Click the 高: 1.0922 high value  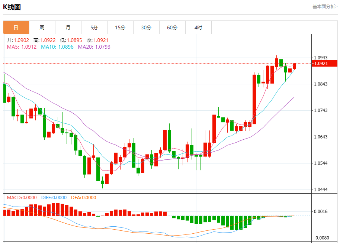pos(44,40)
